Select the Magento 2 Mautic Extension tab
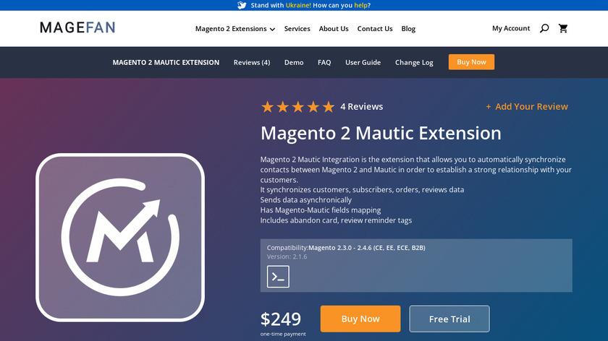Image resolution: width=608 pixels, height=341 pixels. click(166, 62)
